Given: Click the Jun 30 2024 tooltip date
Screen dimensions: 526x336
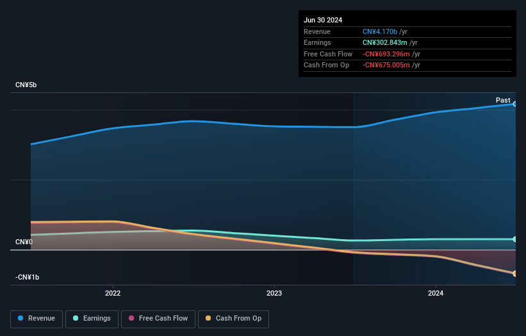Looking at the screenshot, I should [x=323, y=20].
